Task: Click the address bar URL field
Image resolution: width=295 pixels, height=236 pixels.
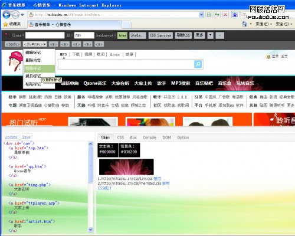Action: pyautogui.click(x=114, y=15)
